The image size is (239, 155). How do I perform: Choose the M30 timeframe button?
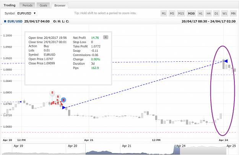[x=191, y=13]
